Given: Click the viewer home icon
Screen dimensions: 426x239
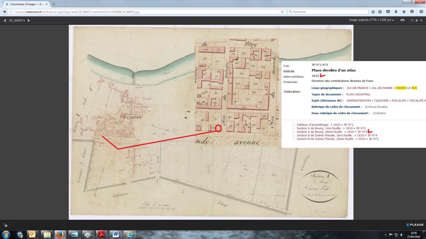Looking at the screenshot, I should tap(416, 21).
